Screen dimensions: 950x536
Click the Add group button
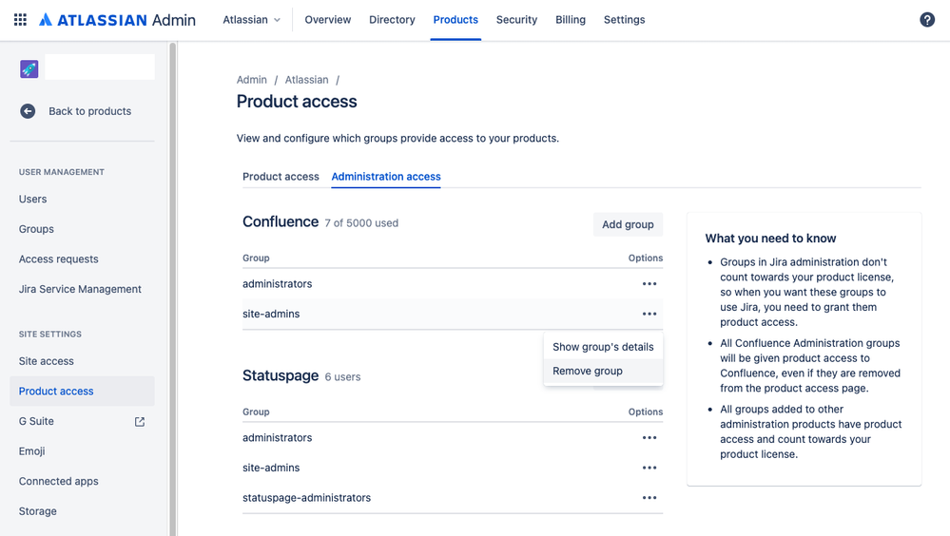(628, 224)
